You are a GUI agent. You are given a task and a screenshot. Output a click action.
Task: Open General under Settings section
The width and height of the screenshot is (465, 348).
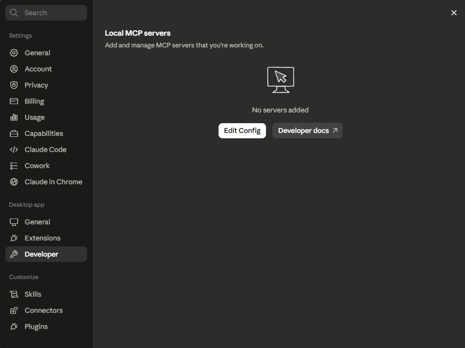(46, 53)
